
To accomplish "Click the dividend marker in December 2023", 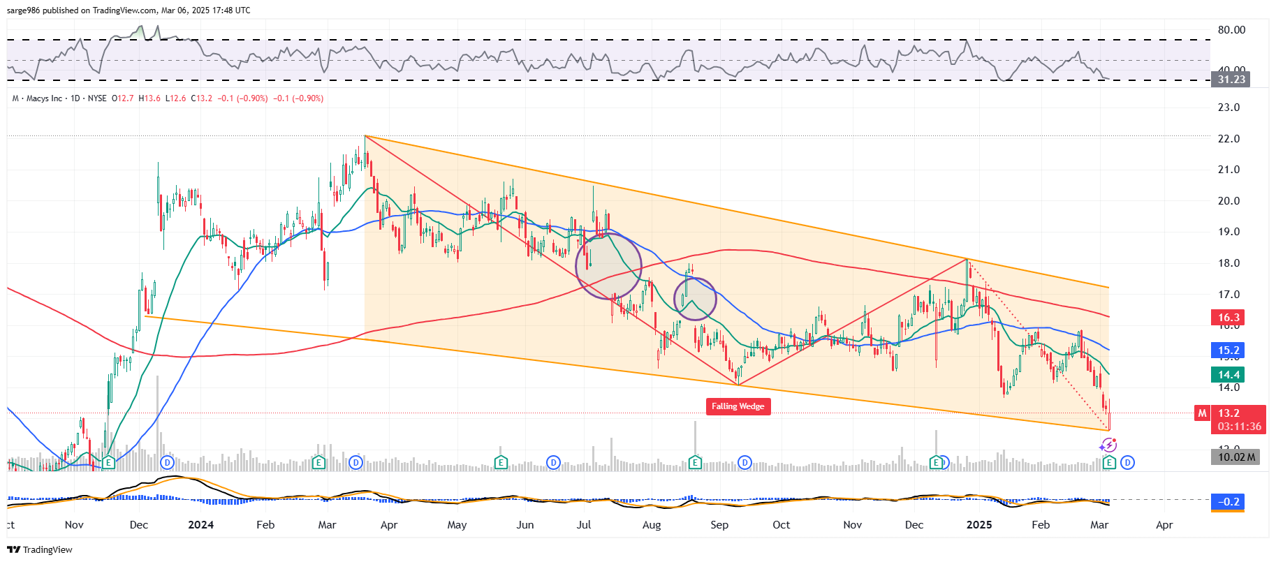I will pyautogui.click(x=167, y=462).
